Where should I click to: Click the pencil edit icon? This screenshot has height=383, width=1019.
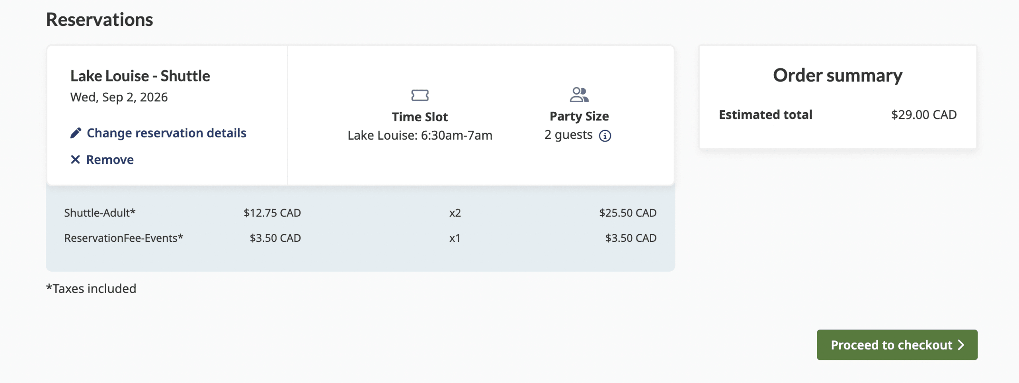pyautogui.click(x=76, y=133)
